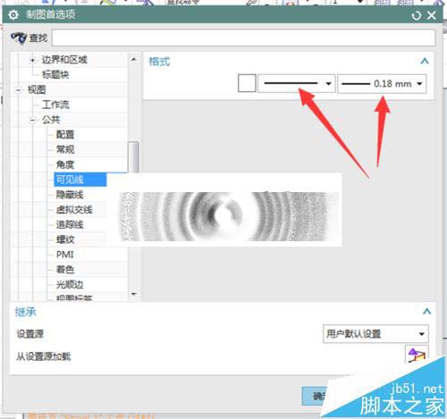Select 追踪线 in the tree
Image resolution: width=447 pixels, height=419 pixels.
tap(70, 224)
